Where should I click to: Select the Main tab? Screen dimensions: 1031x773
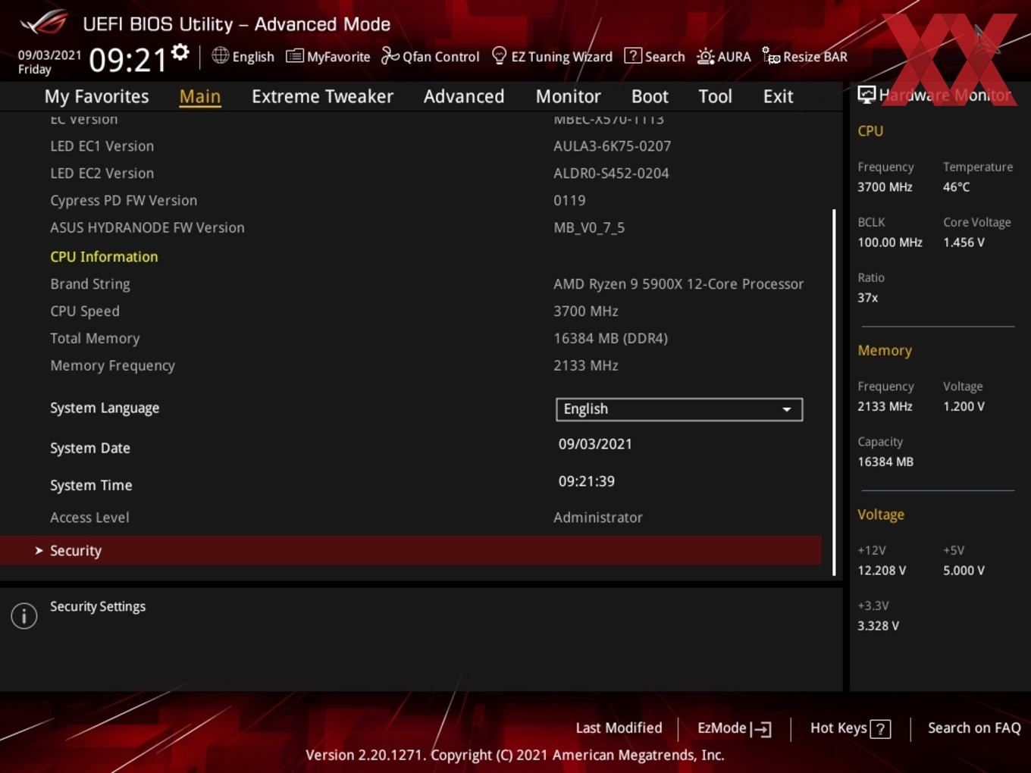[200, 96]
